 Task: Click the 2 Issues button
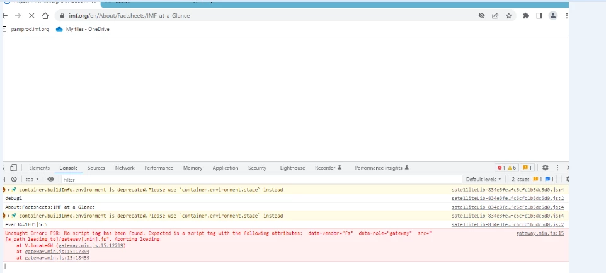(x=532, y=180)
